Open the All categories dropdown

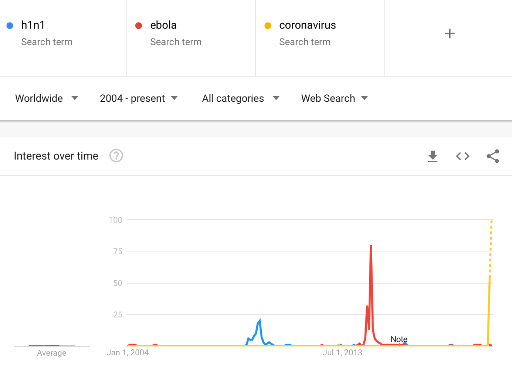[x=241, y=98]
